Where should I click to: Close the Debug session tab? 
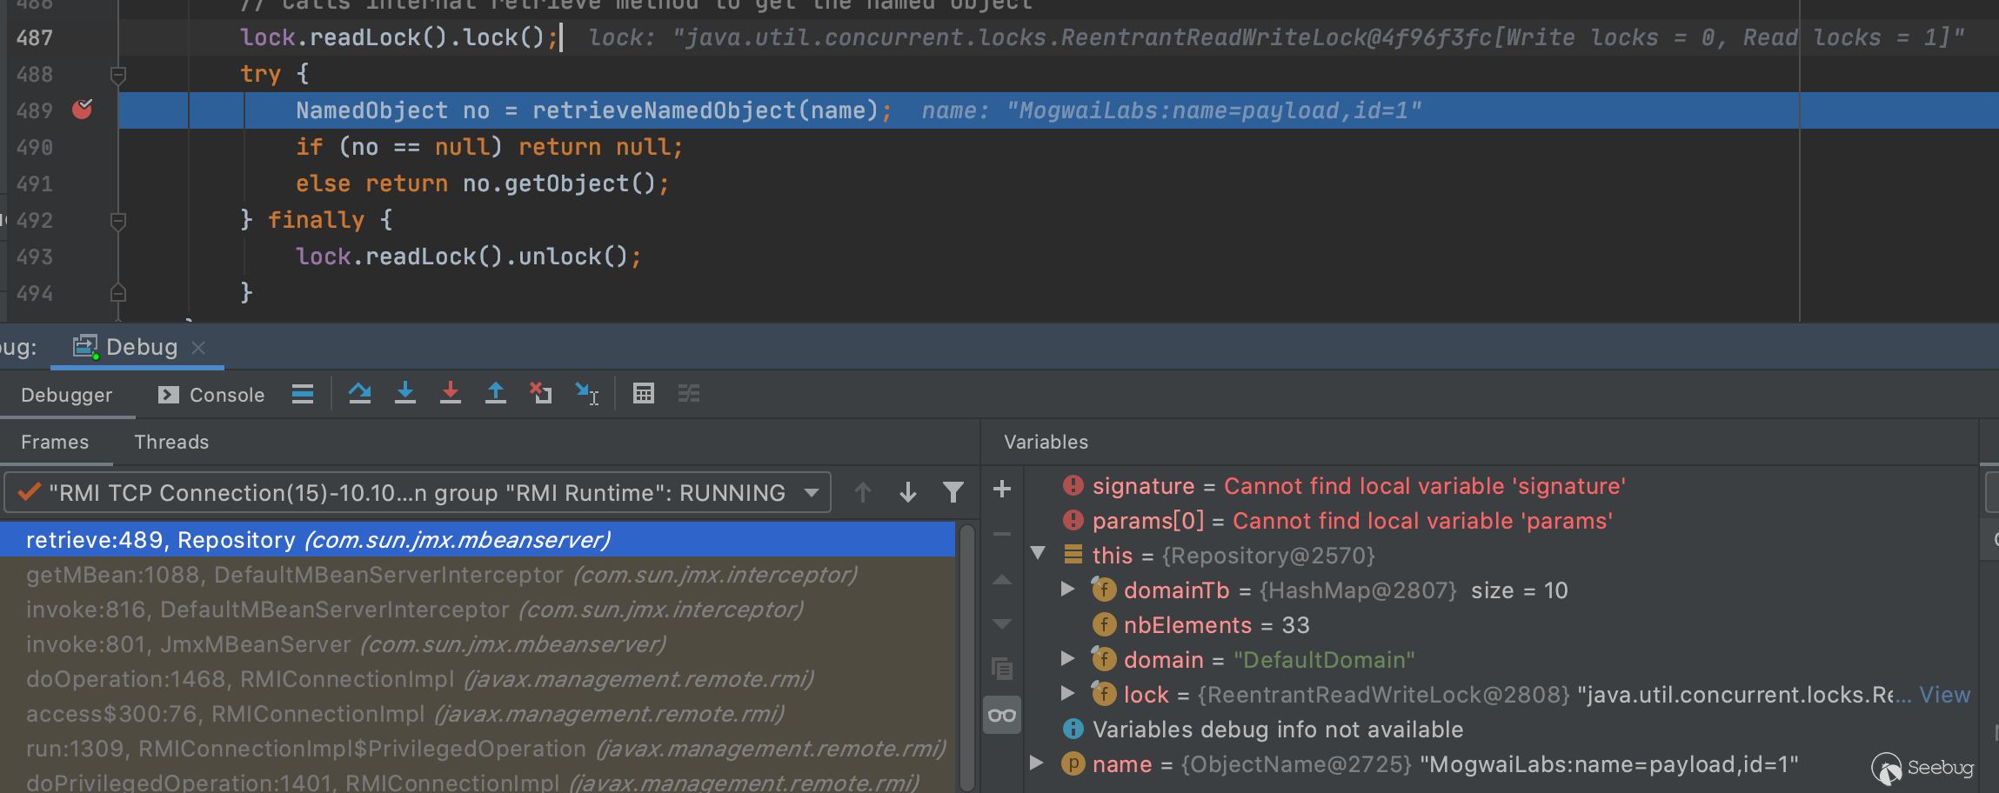(199, 348)
